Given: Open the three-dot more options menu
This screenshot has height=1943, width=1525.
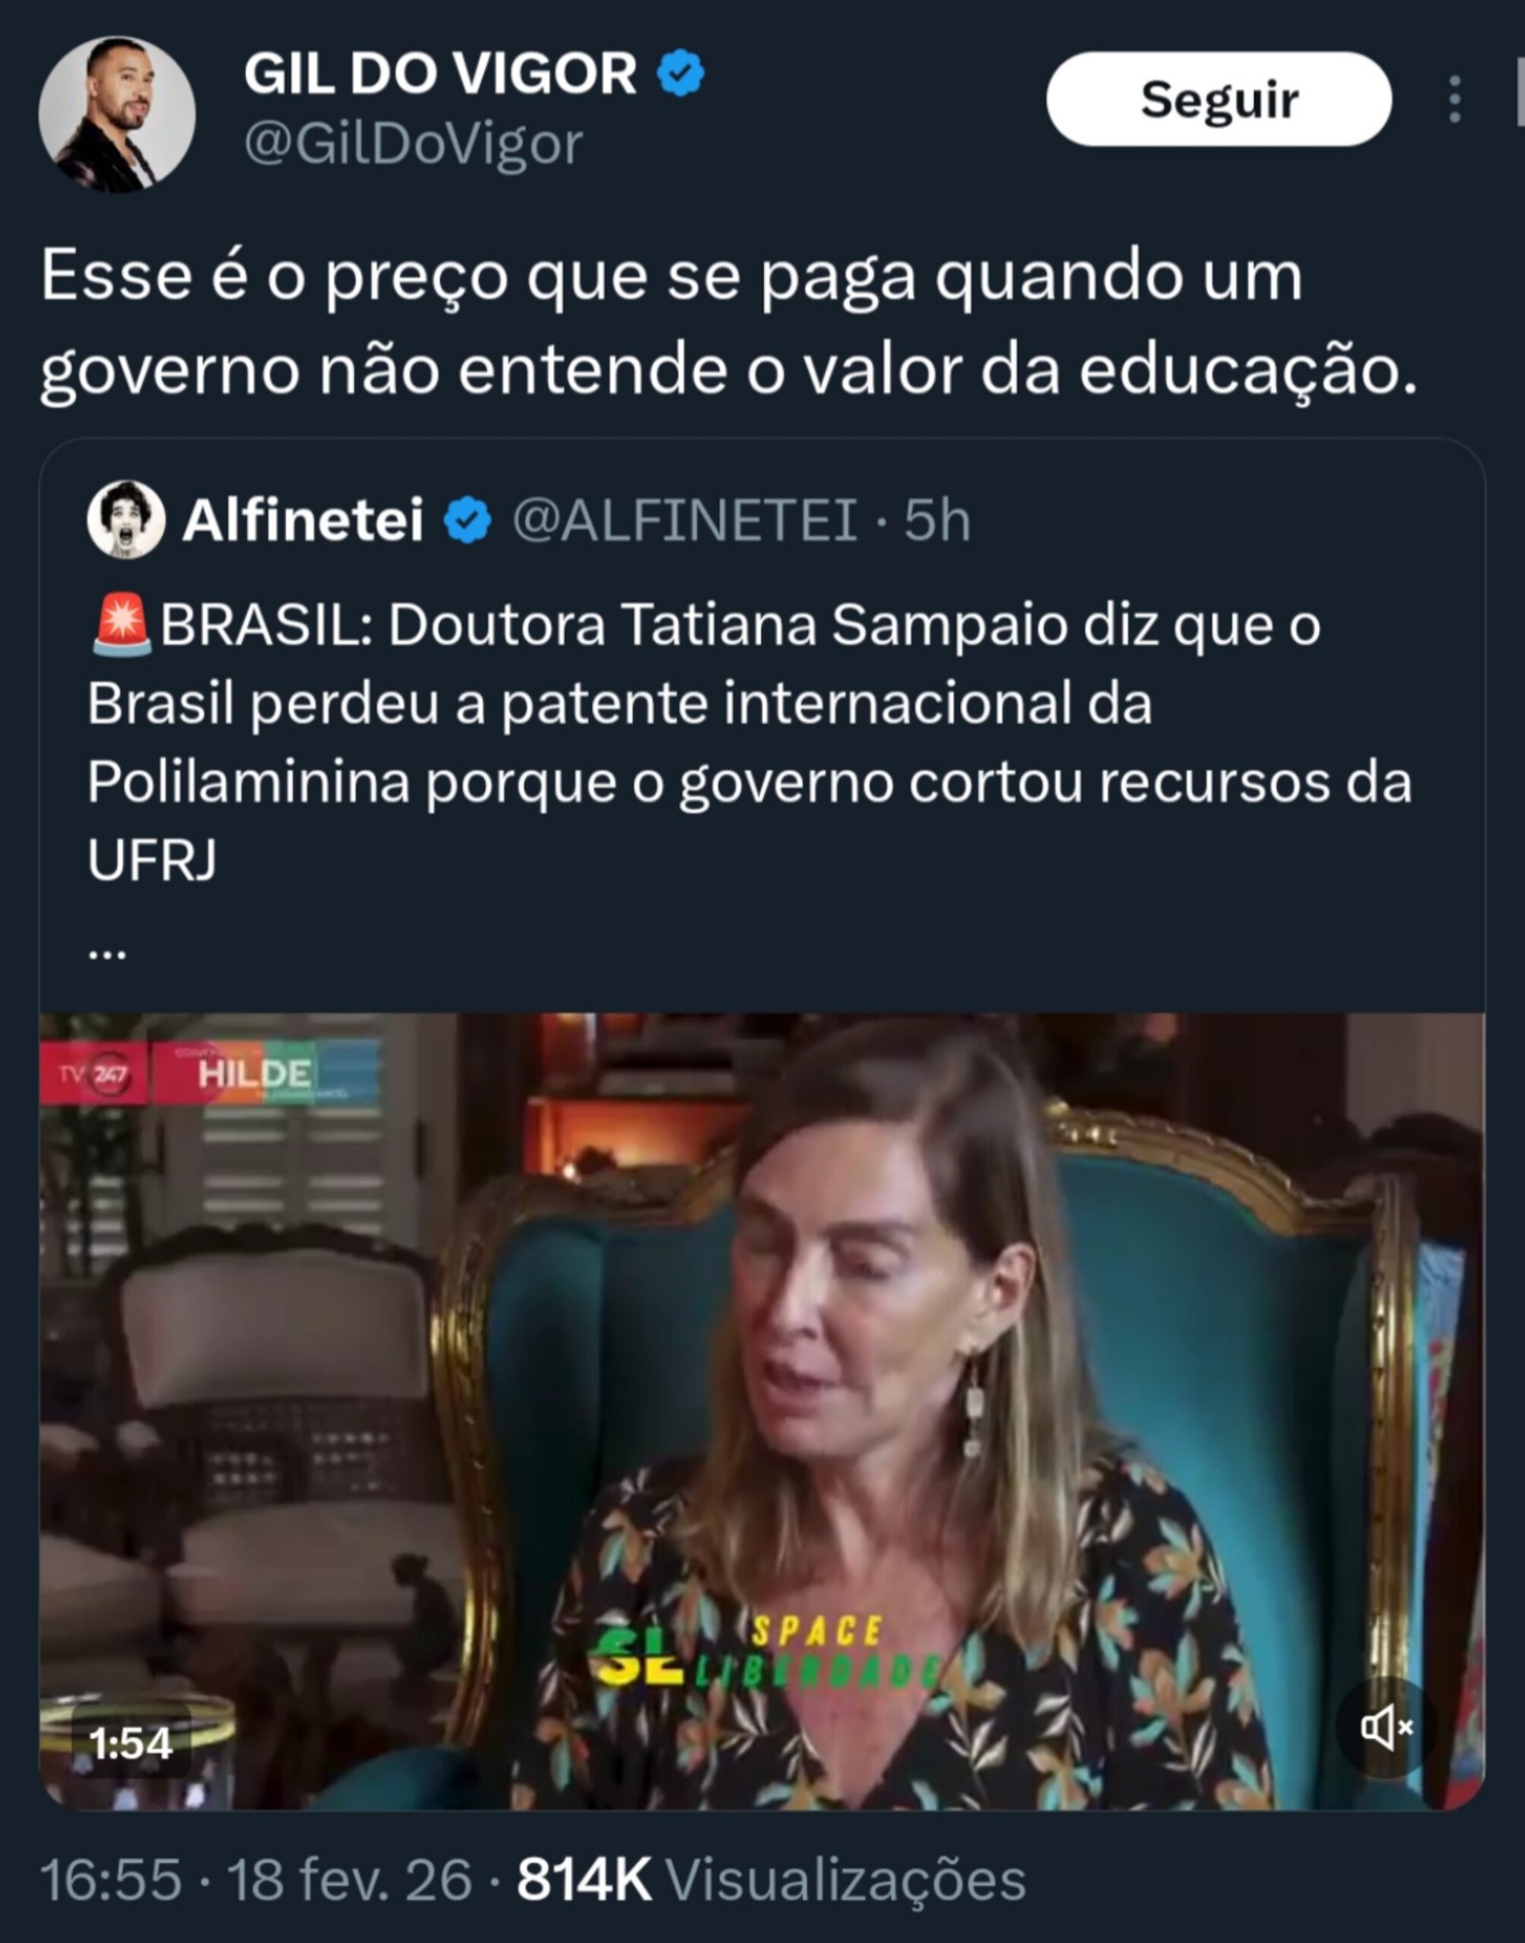Looking at the screenshot, I should pyautogui.click(x=1454, y=99).
